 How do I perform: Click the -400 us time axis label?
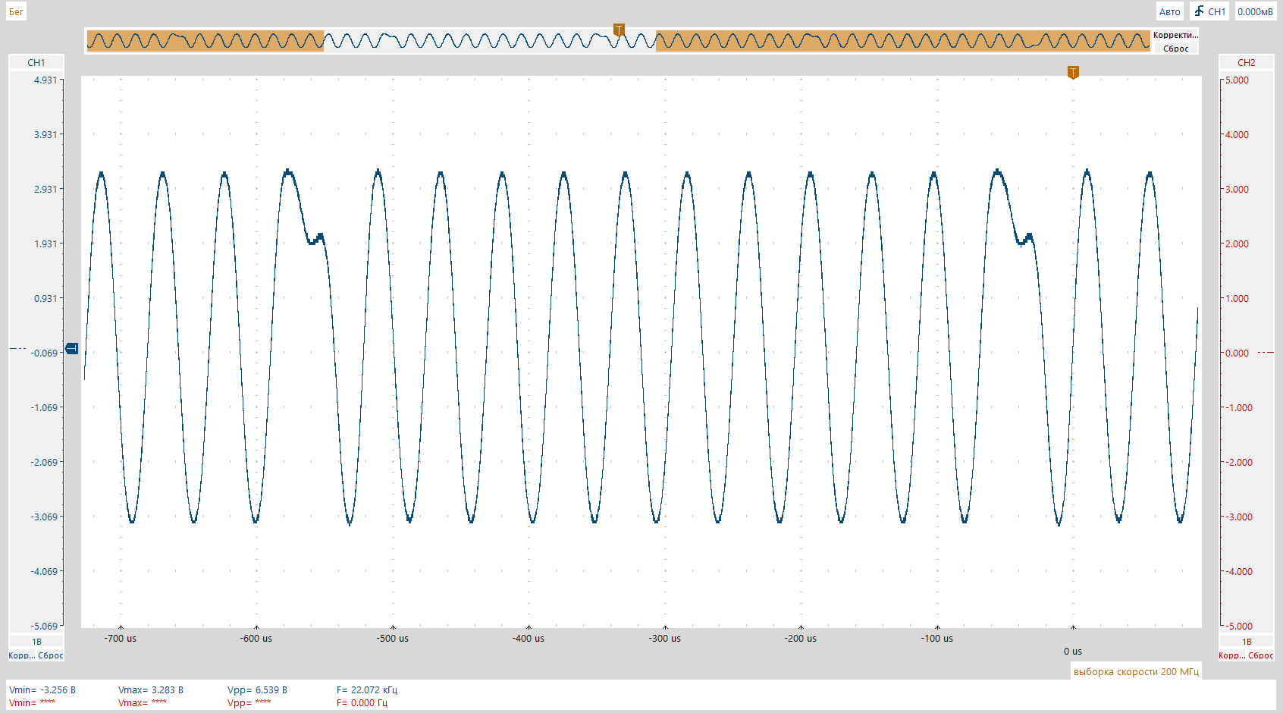(529, 639)
